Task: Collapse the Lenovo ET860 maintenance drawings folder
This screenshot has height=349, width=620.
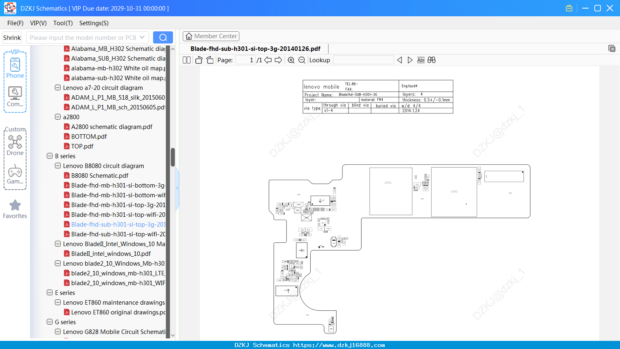Action: [x=58, y=303]
